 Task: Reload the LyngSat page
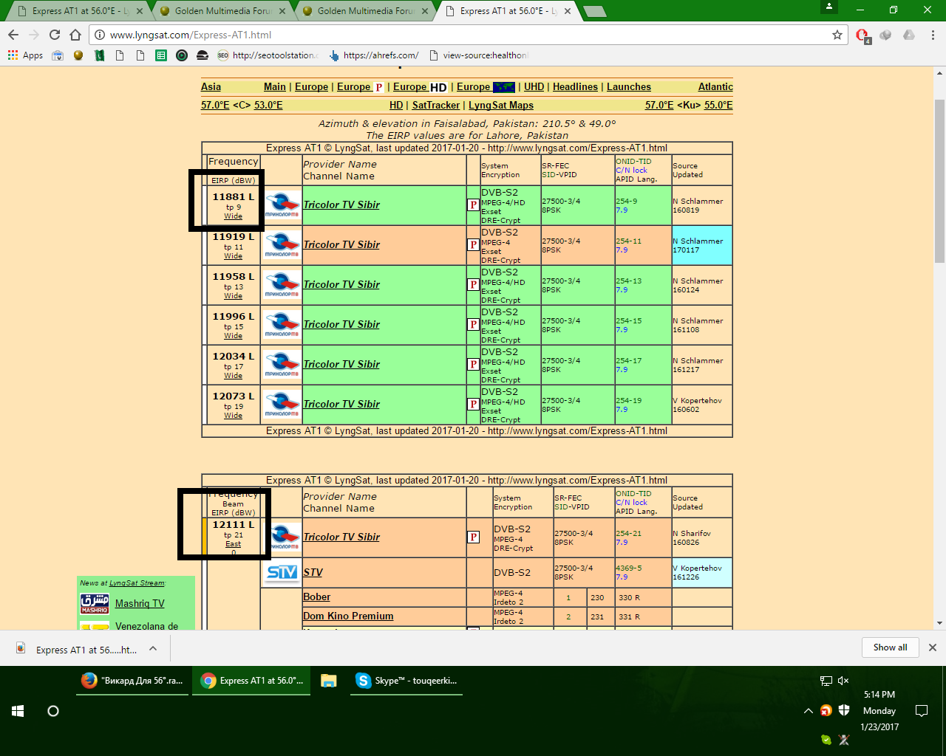55,35
